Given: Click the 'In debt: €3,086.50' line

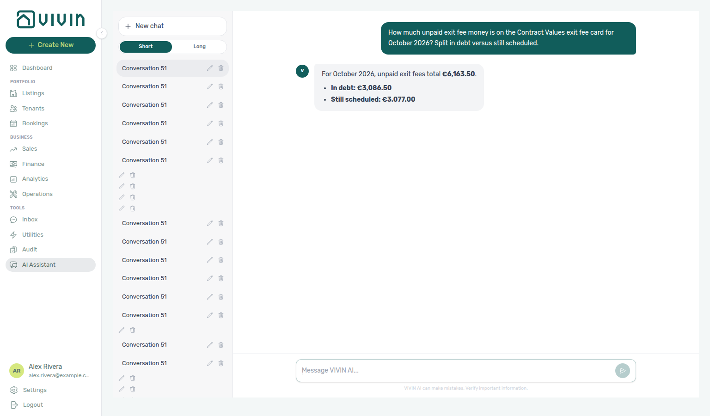Looking at the screenshot, I should click(x=361, y=88).
